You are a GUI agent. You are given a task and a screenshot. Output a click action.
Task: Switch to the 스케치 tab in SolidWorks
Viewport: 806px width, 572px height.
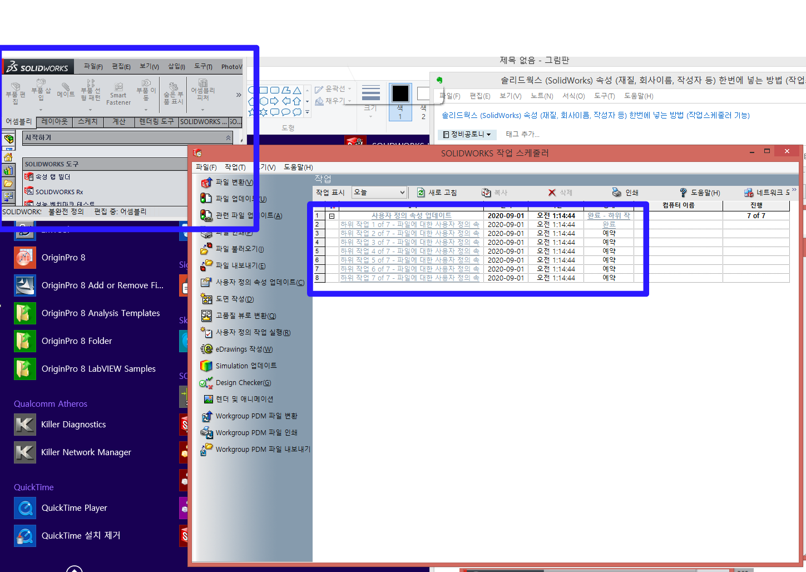[87, 121]
